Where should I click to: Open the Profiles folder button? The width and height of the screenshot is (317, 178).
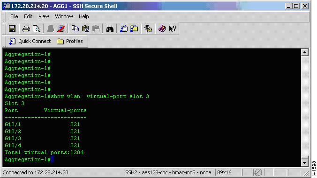(x=70, y=41)
